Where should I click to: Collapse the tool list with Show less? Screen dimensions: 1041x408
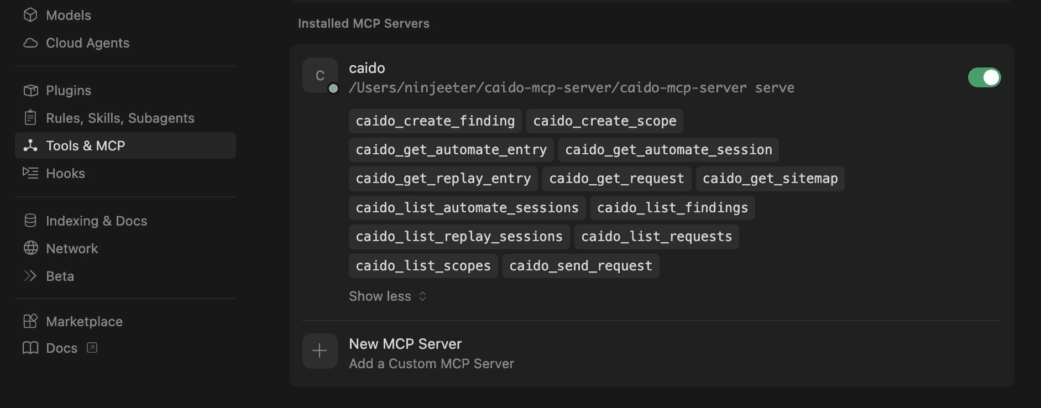tap(380, 296)
